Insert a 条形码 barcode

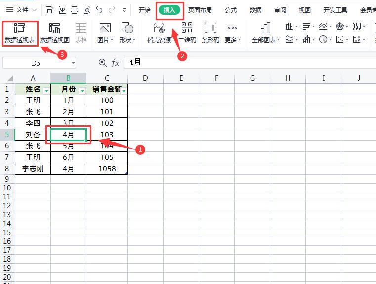tap(210, 33)
